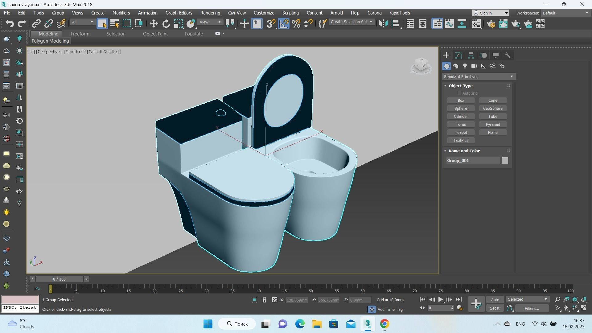Open the Corona menu
592x333 pixels.
tap(374, 13)
